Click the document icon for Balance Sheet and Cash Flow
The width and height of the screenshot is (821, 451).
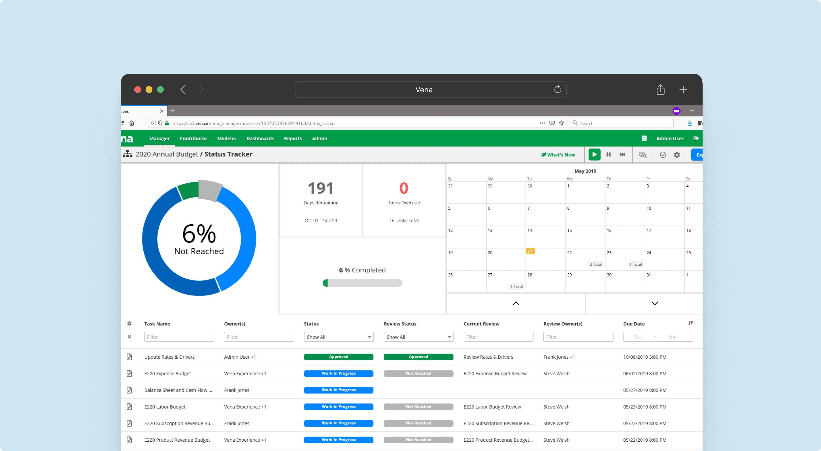129,390
